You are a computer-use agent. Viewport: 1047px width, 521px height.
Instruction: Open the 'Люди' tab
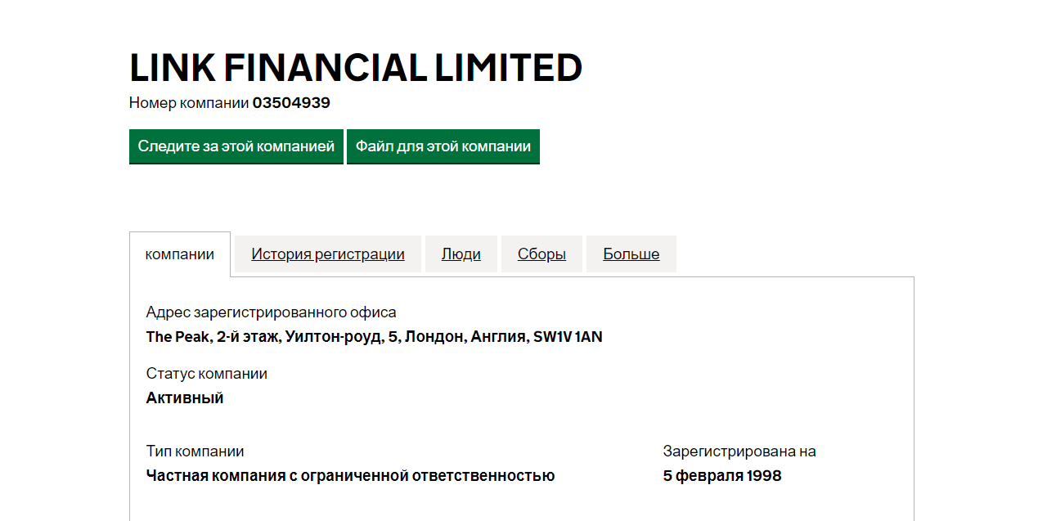(x=461, y=254)
